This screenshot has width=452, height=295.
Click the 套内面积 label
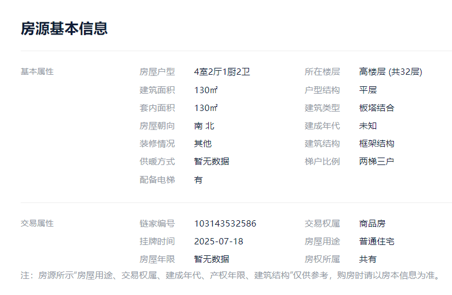point(157,108)
